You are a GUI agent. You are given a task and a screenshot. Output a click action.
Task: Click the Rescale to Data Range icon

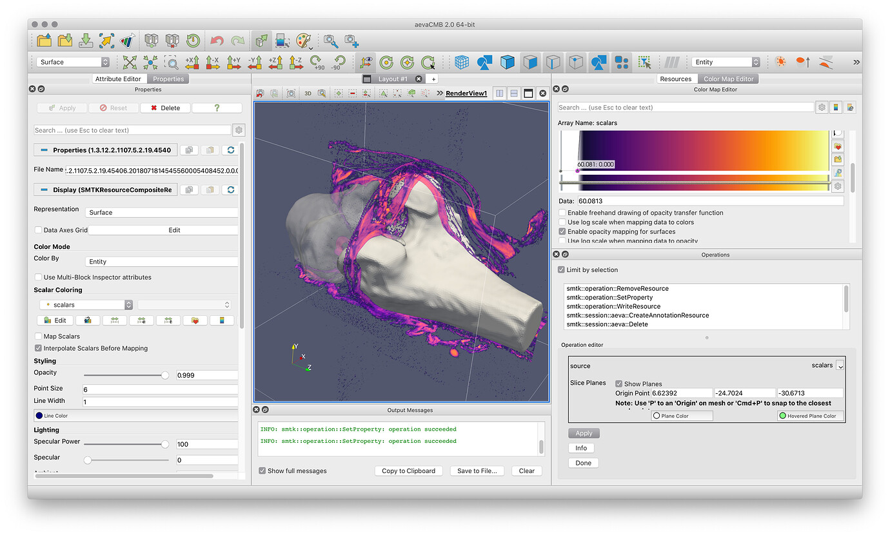point(114,320)
